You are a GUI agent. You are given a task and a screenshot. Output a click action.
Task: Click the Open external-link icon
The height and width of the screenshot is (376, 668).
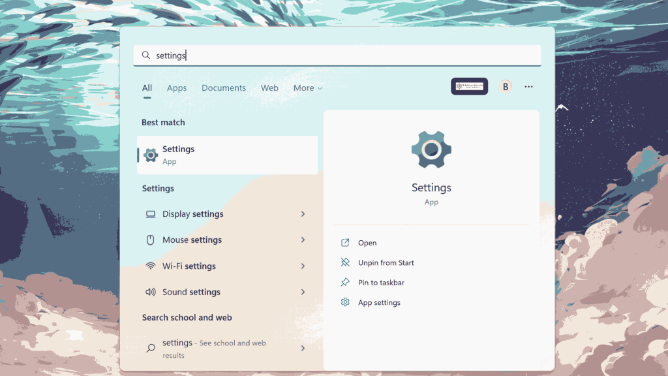click(x=345, y=243)
